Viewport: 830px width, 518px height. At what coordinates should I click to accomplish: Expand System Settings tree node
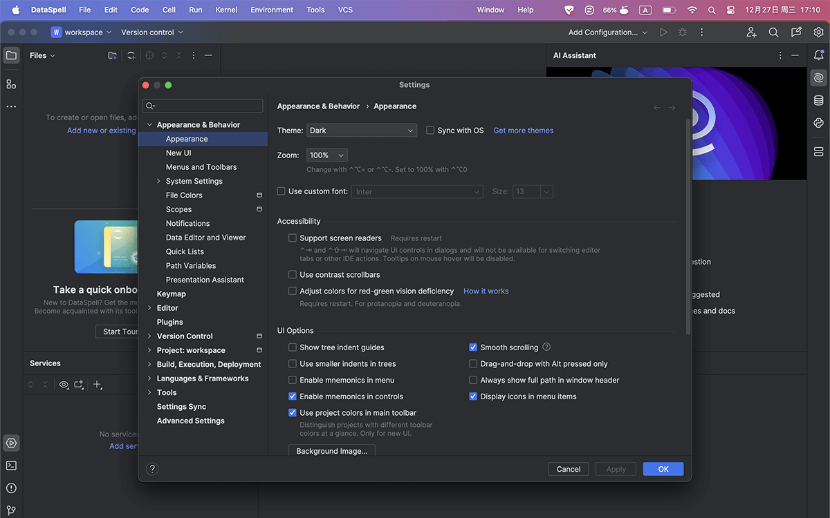click(x=158, y=181)
